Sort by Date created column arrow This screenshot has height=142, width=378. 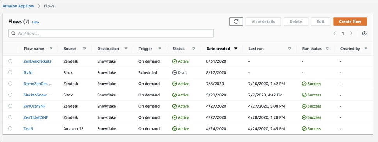click(236, 49)
